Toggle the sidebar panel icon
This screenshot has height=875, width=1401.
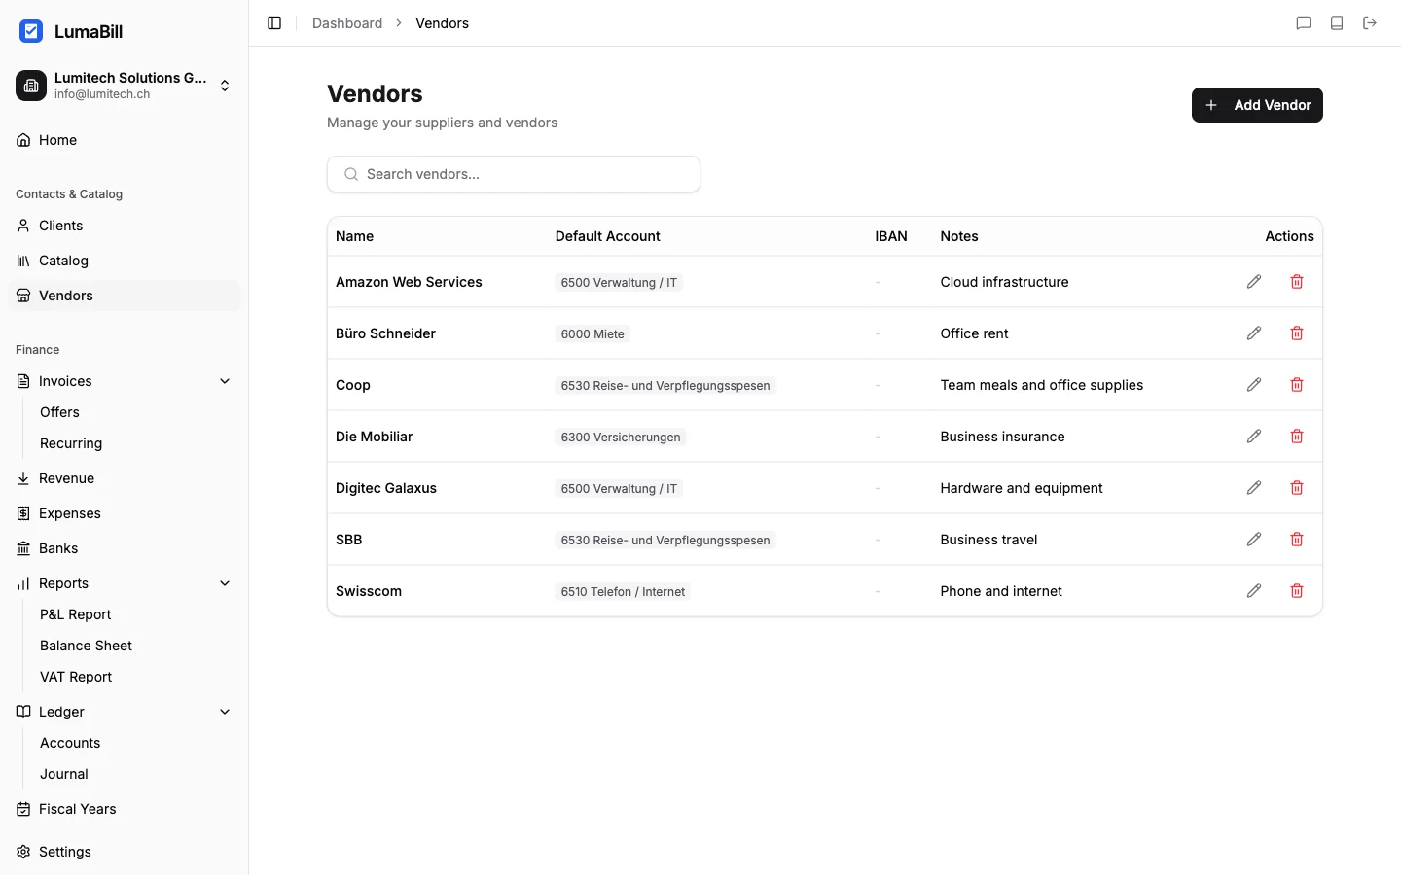273,23
